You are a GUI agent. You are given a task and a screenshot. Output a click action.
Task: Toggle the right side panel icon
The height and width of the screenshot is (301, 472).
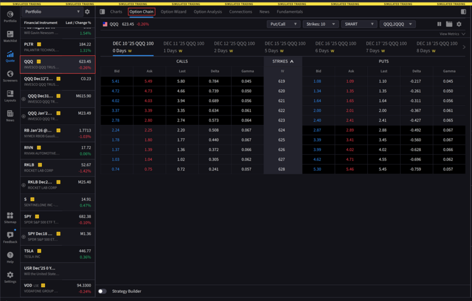coord(463,12)
